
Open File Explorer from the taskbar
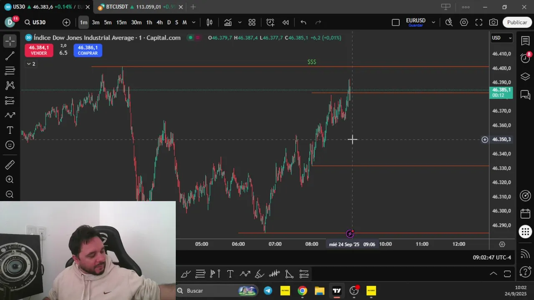(x=320, y=291)
